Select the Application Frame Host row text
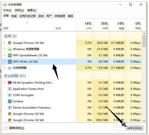Image resolution: width=149 pixels, height=135 pixels. pyautogui.click(x=28, y=89)
